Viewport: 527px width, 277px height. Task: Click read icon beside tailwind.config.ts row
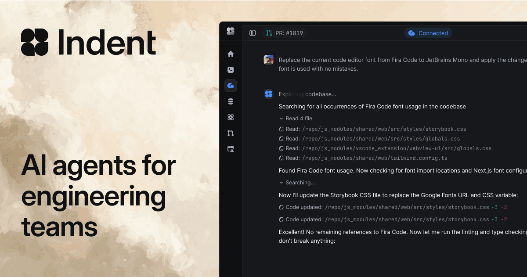(x=281, y=158)
